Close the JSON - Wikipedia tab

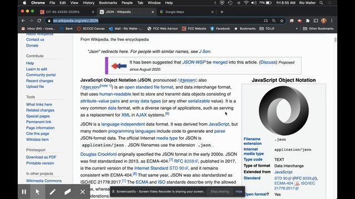(153, 12)
